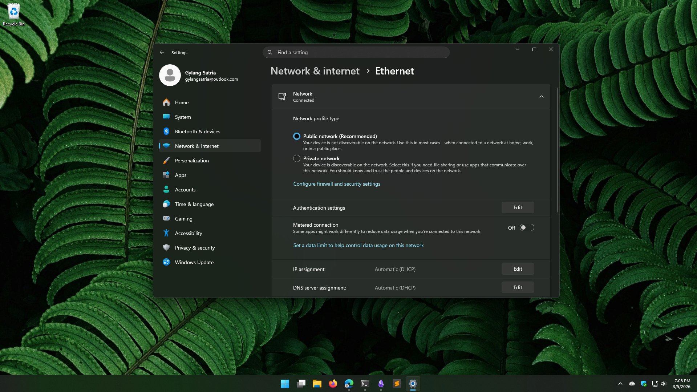Click the Accessibility person icon

coord(166,233)
